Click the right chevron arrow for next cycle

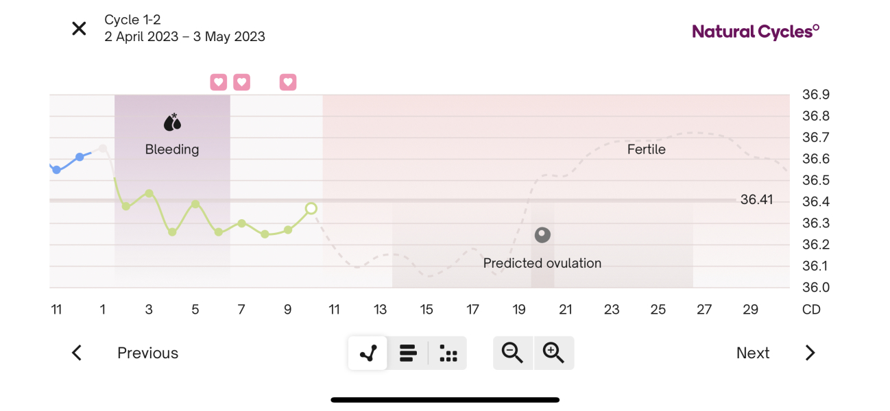(x=810, y=353)
